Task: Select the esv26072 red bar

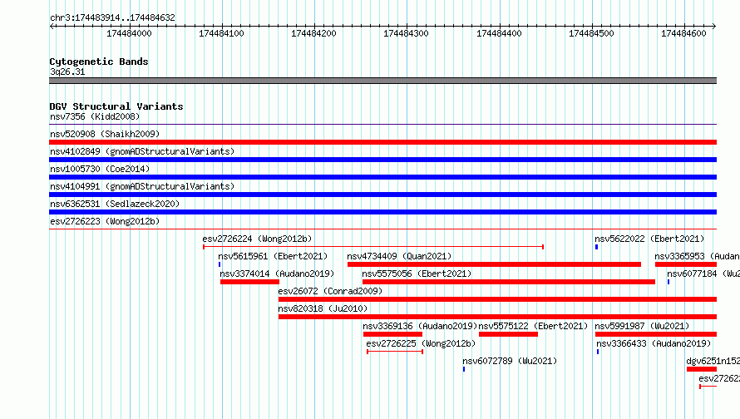Action: [497, 299]
